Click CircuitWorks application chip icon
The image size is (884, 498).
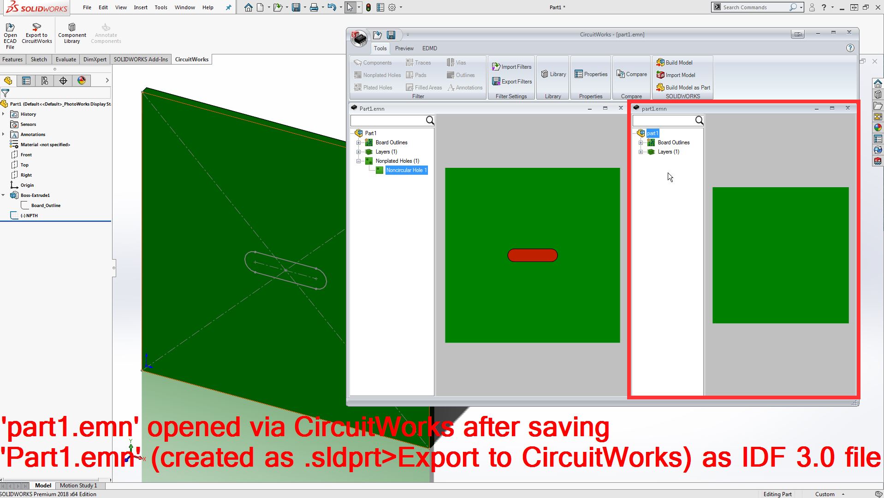click(x=359, y=38)
